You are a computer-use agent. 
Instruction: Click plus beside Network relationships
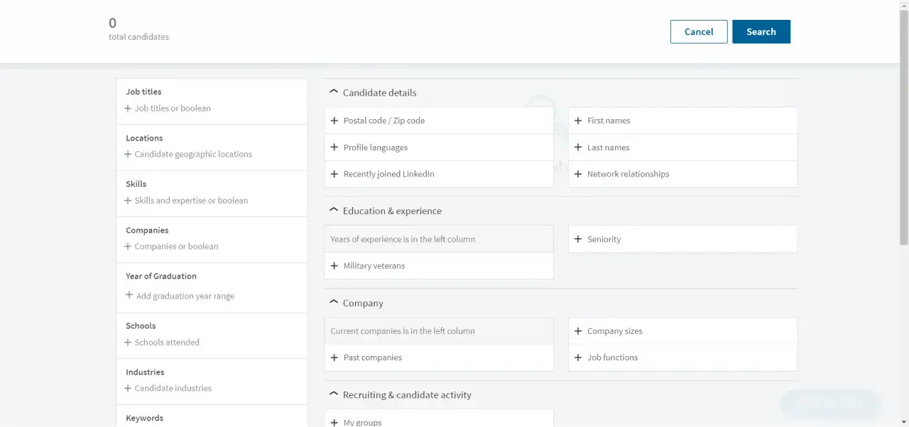click(577, 174)
